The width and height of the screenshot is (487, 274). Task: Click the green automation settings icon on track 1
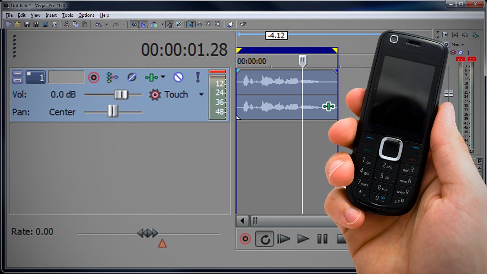(x=151, y=77)
